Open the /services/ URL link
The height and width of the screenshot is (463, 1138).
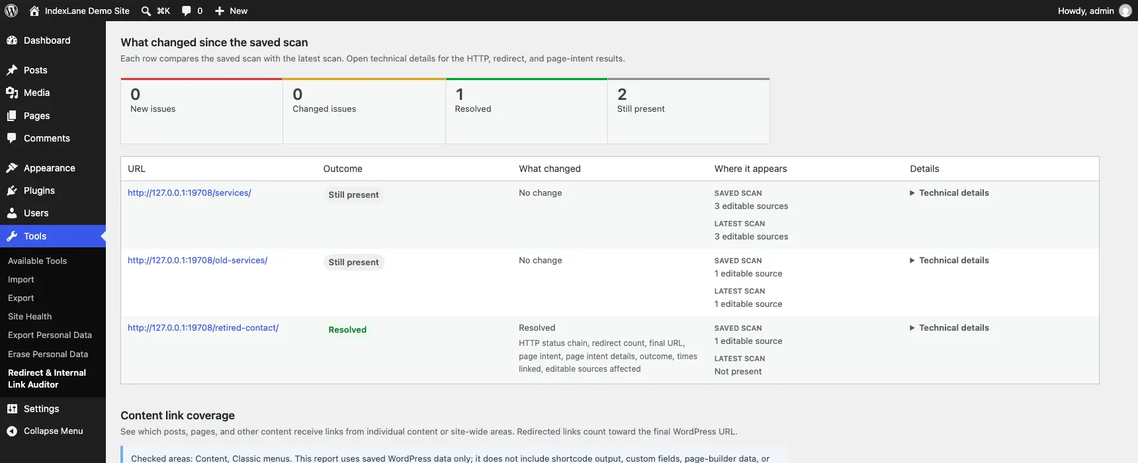pyautogui.click(x=189, y=193)
